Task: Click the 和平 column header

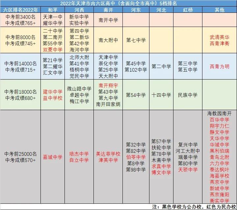Action: [53, 10]
